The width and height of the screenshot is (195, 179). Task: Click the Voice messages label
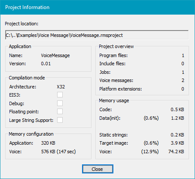pyautogui.click(x=116, y=80)
